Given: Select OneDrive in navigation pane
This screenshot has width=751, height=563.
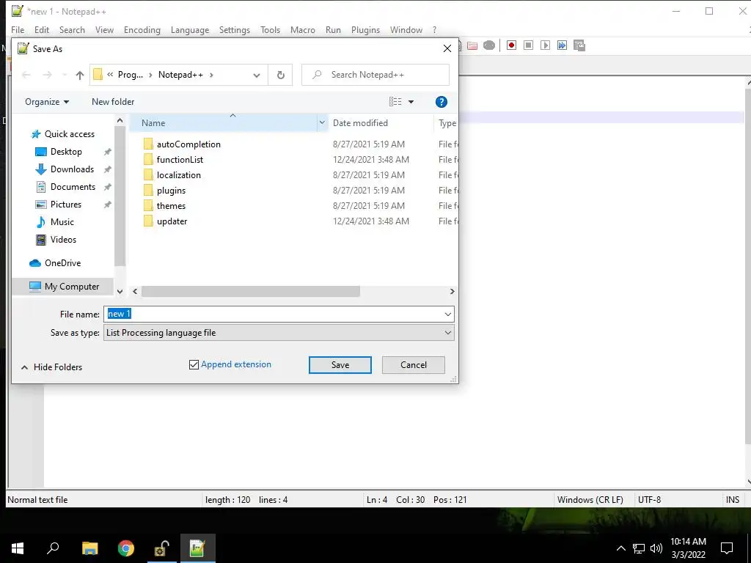Looking at the screenshot, I should pos(62,263).
